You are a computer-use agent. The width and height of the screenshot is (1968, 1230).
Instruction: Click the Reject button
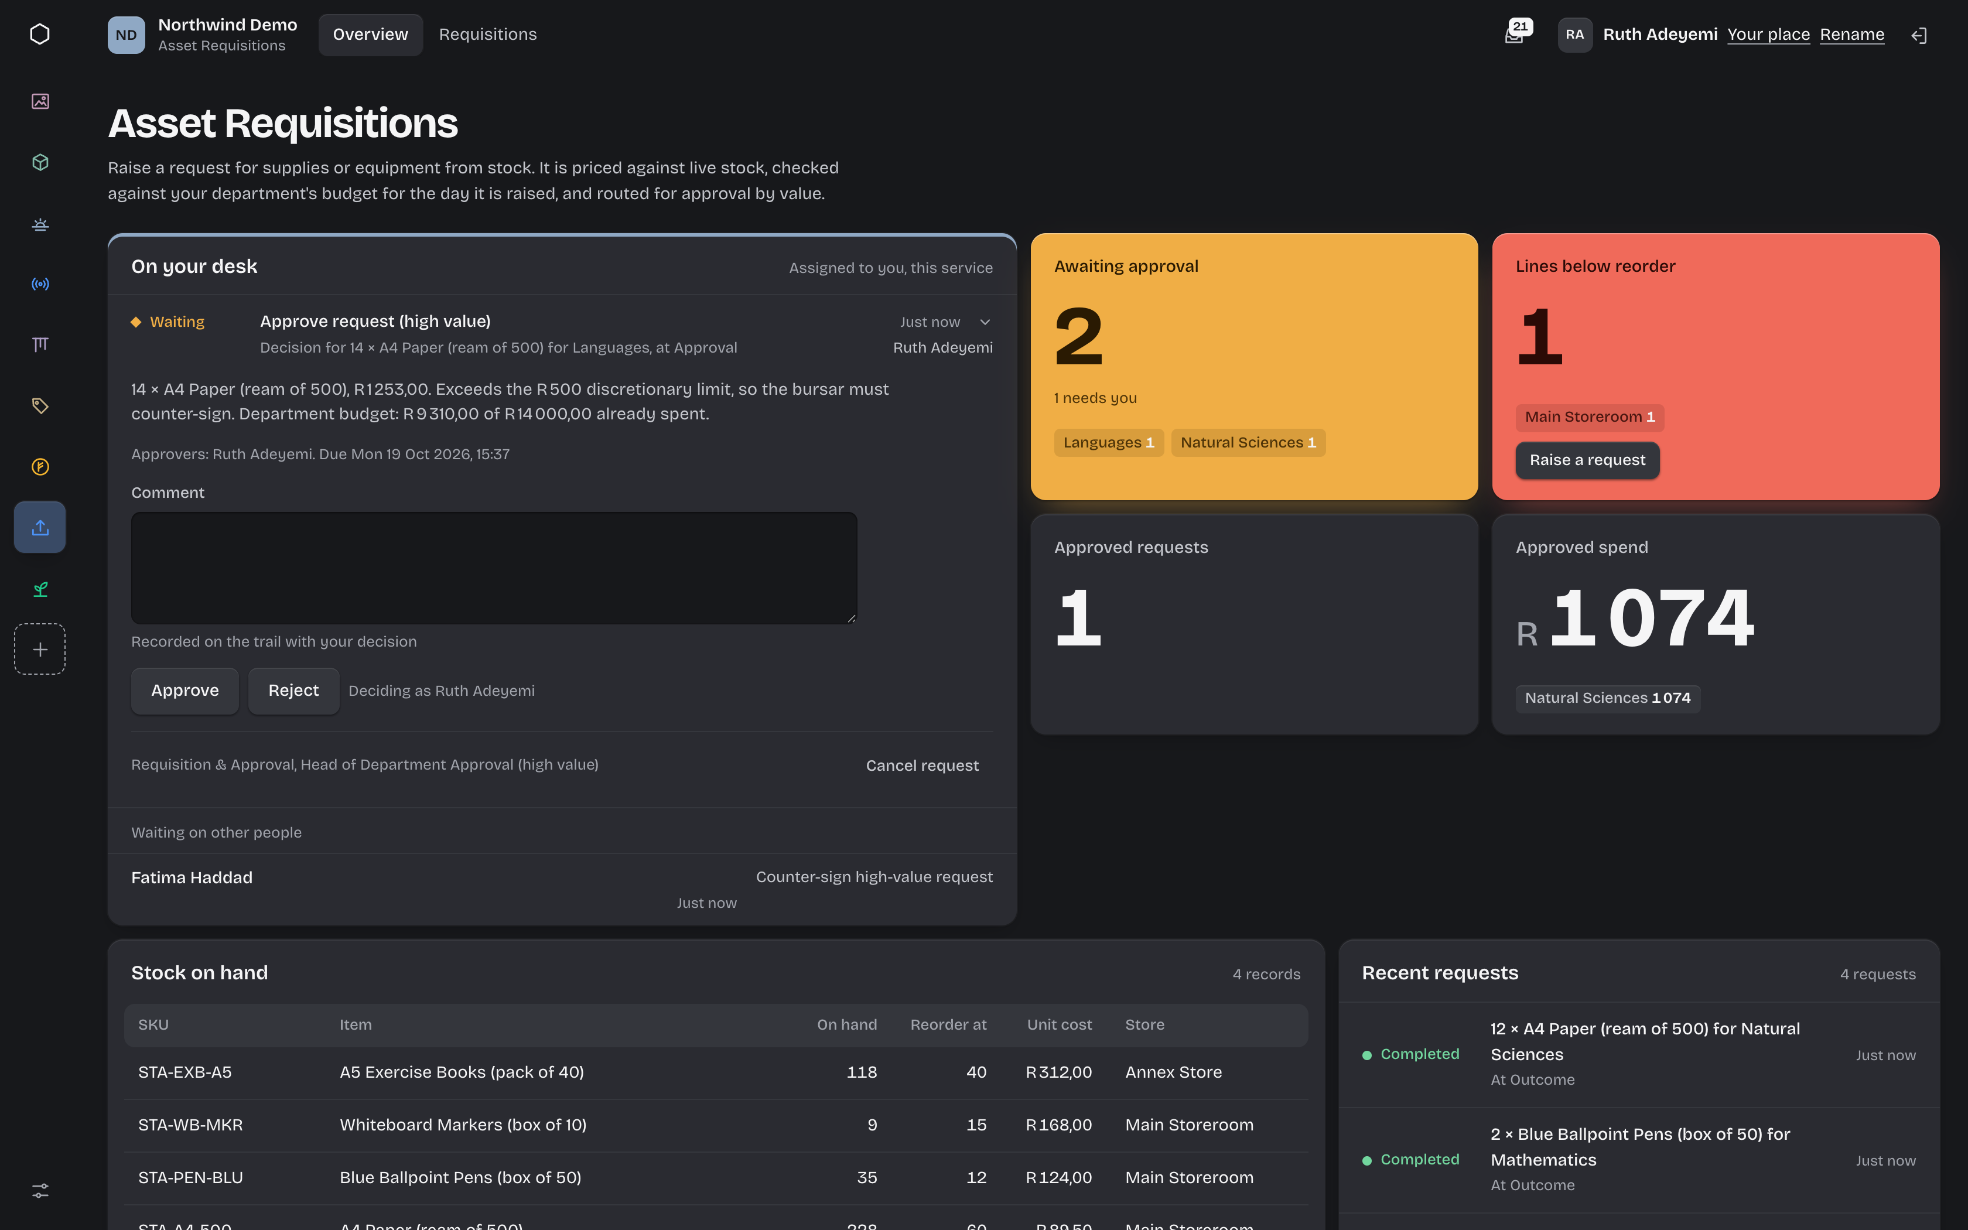point(293,691)
